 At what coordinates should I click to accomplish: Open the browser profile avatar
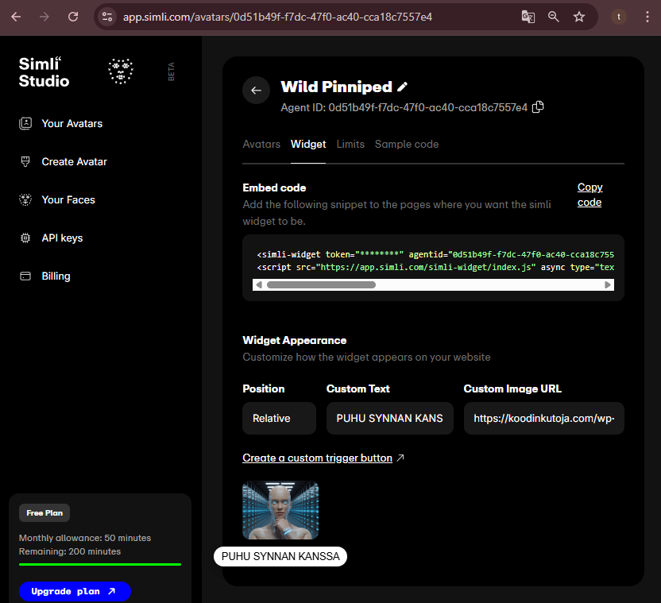(x=618, y=17)
